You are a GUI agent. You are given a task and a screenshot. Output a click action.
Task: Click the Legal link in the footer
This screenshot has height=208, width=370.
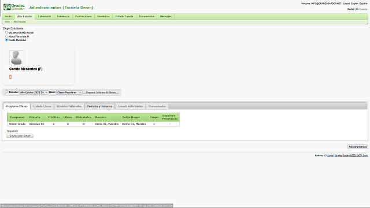pos(331,155)
